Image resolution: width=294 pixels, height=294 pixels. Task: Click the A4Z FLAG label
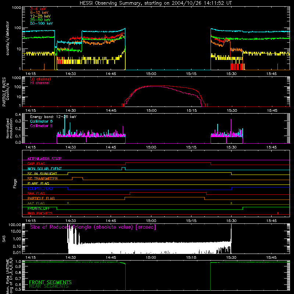tap(36, 203)
